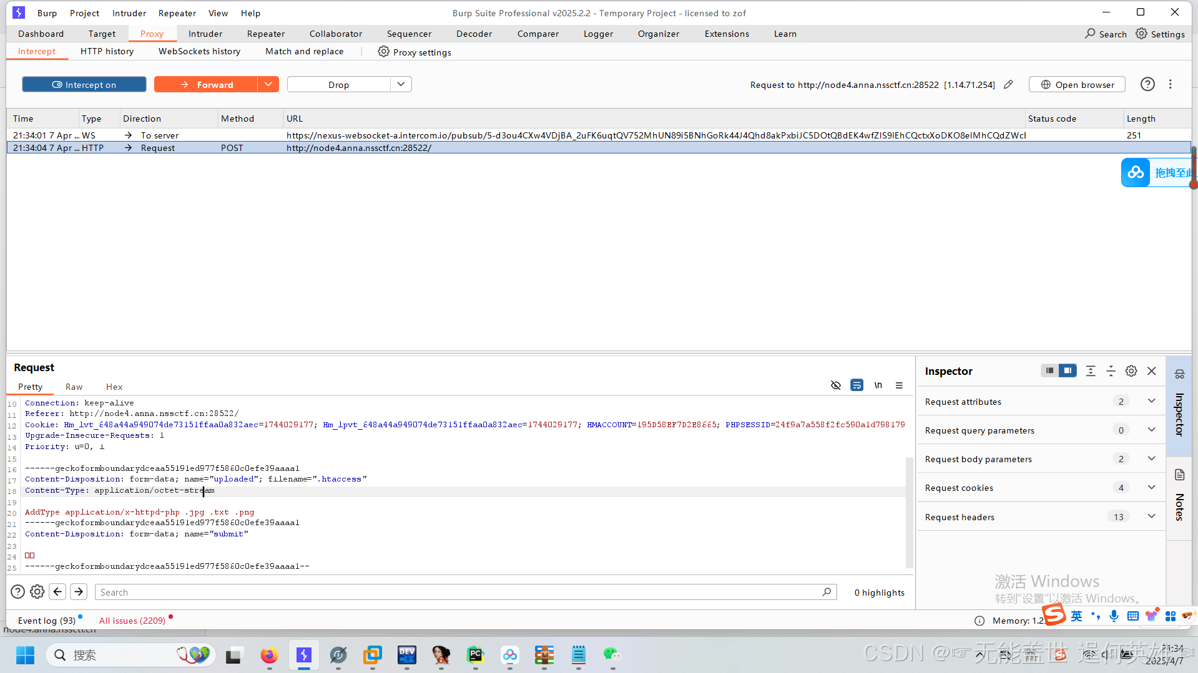Open WeChat from the taskbar
This screenshot has height=673, width=1198.
coord(612,655)
